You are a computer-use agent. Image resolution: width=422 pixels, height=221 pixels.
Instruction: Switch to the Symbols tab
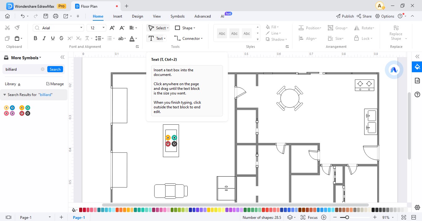click(177, 16)
